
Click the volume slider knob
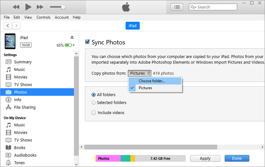tap(63, 7)
